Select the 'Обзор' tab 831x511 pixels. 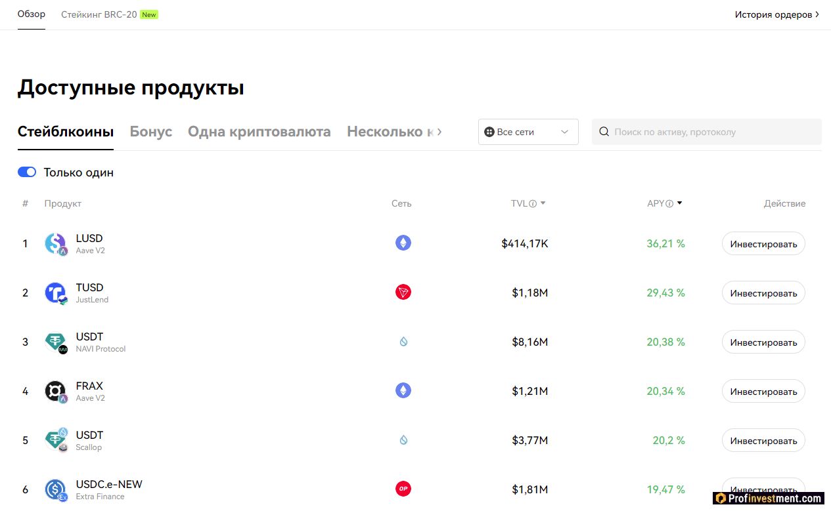(31, 14)
